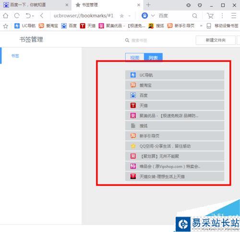Select the 唯品会 Vipshop.com row in the list
This screenshot has height=232, width=240.
[175, 166]
